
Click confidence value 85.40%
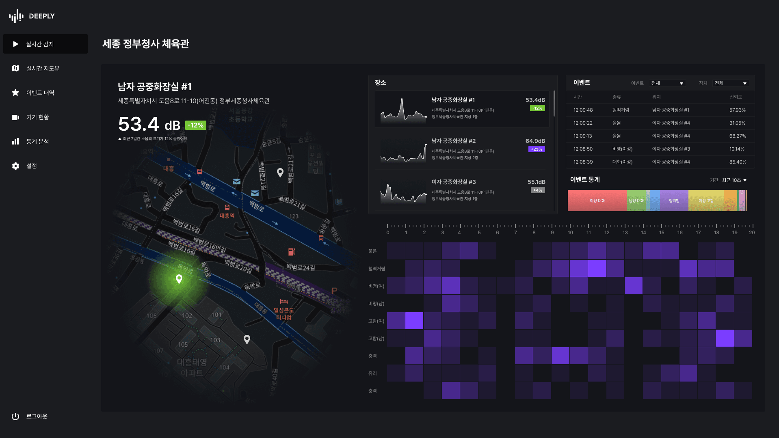point(738,162)
